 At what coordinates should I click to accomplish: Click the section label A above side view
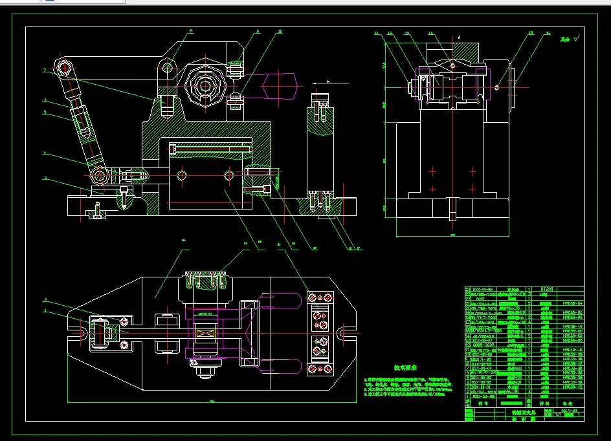point(459,38)
